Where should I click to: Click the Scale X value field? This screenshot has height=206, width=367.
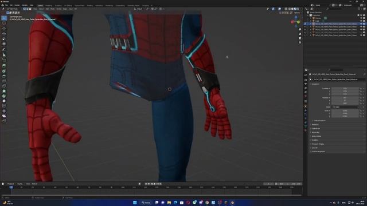(345, 110)
